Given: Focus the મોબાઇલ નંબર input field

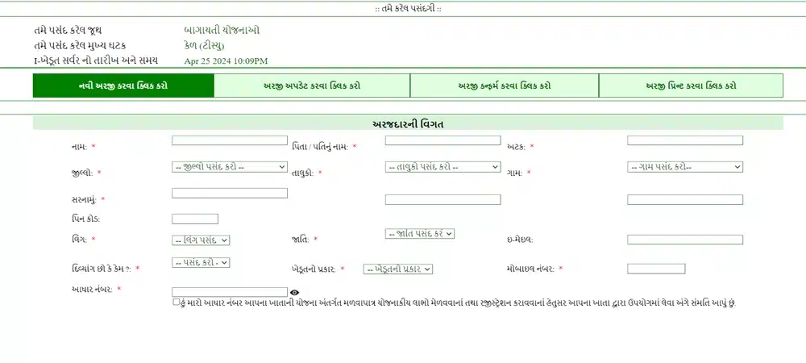Looking at the screenshot, I should [x=656, y=269].
